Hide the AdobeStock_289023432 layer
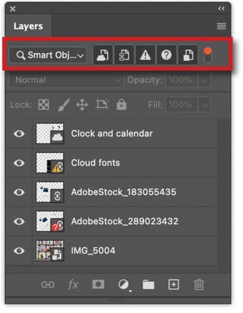 point(19,222)
